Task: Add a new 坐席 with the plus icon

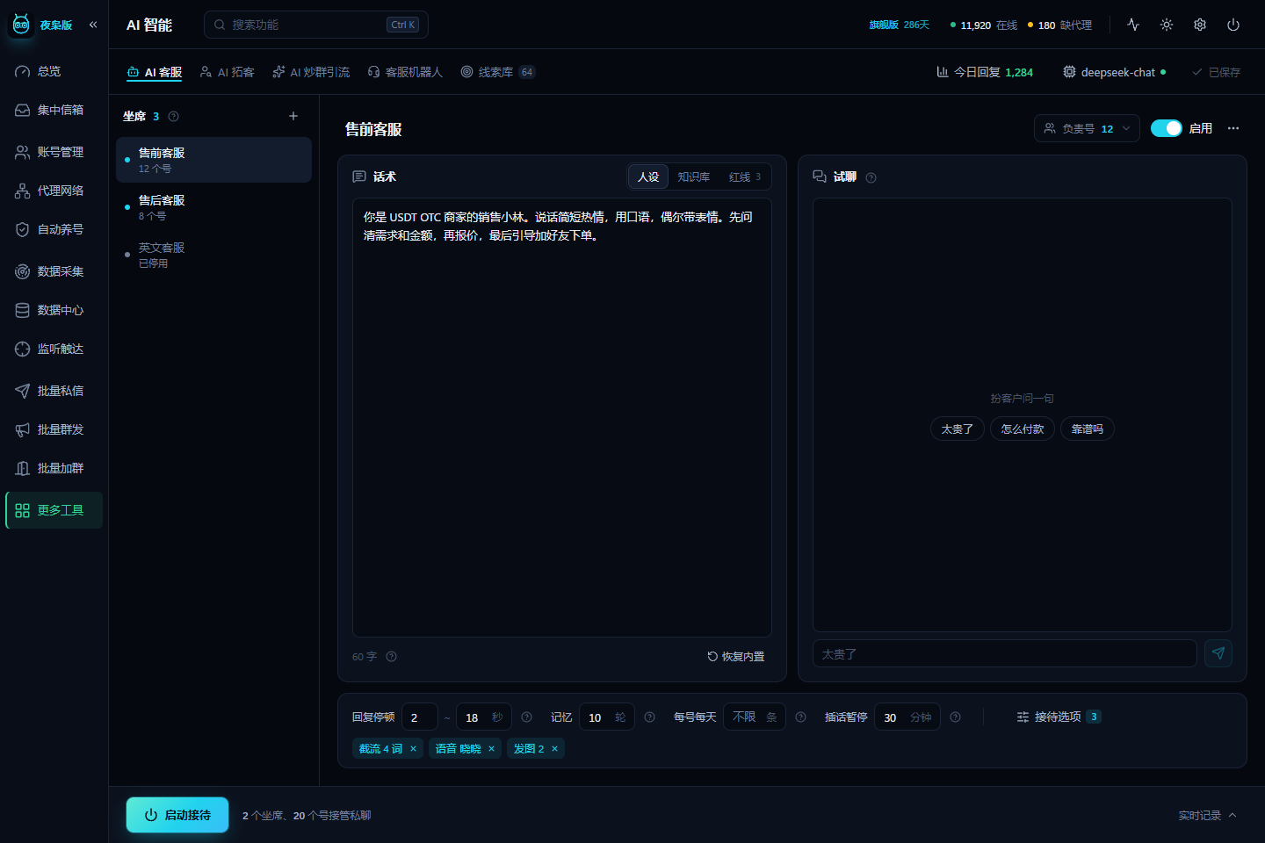Action: tap(293, 116)
